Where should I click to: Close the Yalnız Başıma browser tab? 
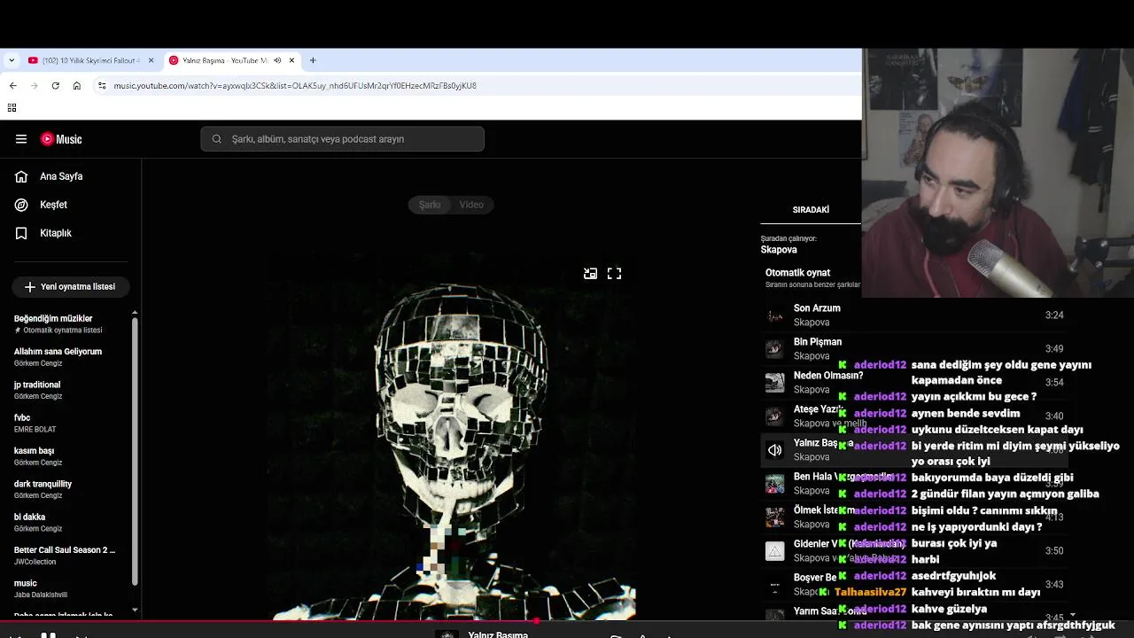(x=291, y=60)
